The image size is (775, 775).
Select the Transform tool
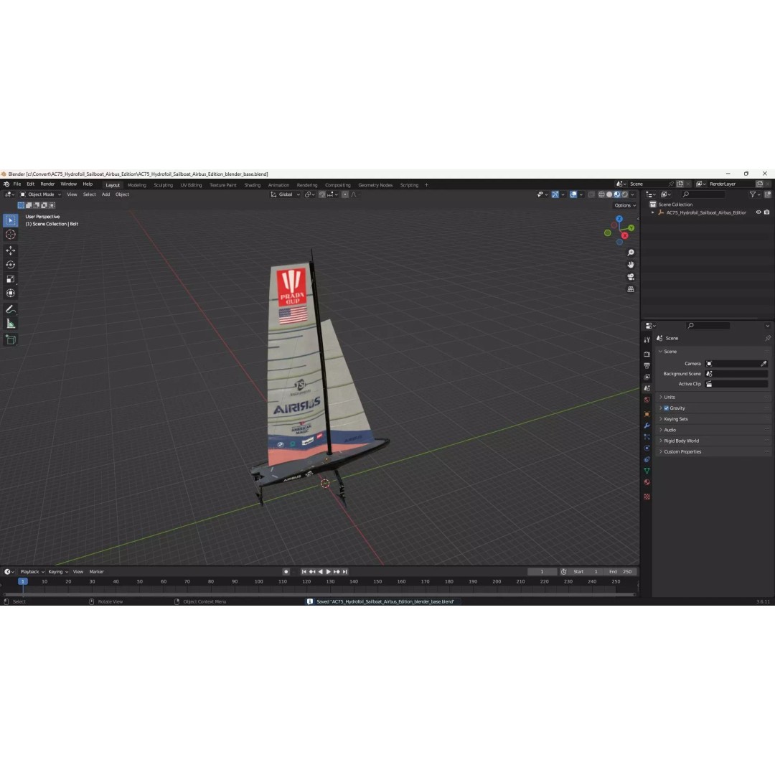[10, 293]
